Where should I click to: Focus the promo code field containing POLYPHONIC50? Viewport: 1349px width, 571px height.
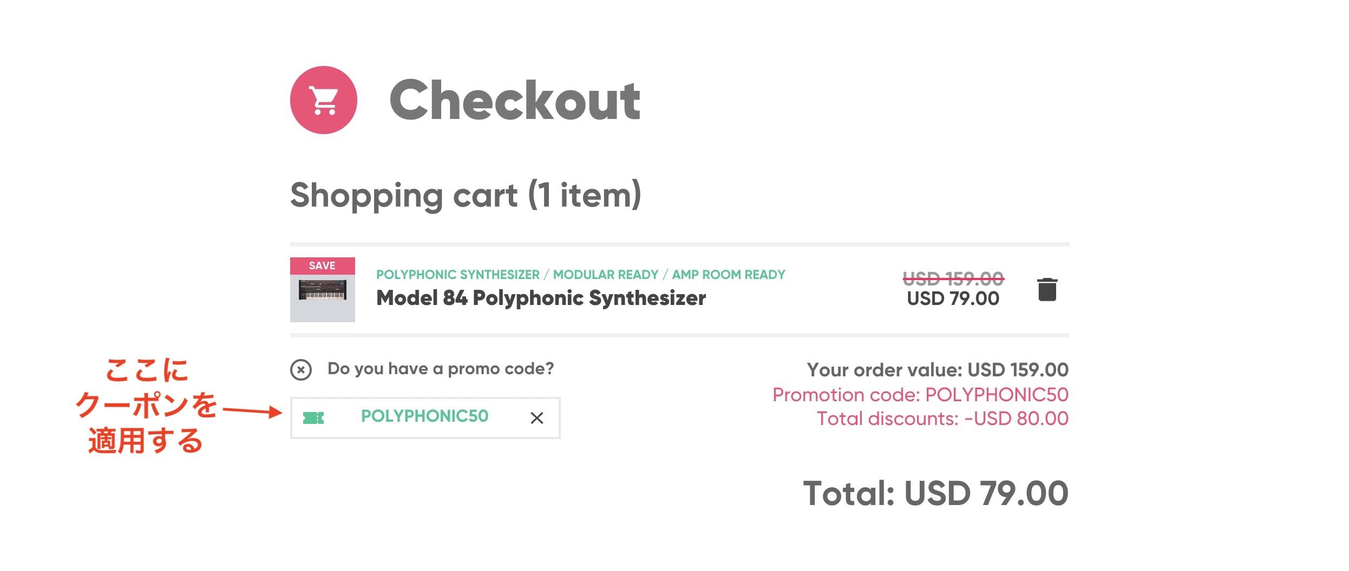point(424,416)
